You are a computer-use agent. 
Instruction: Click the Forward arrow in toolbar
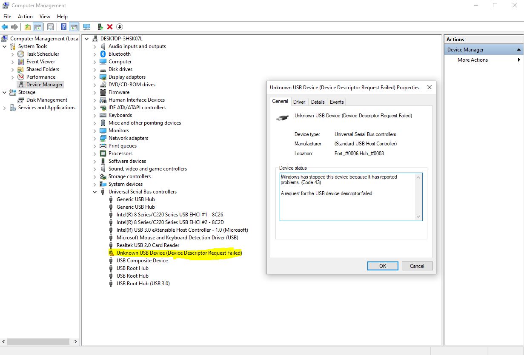[x=14, y=27]
